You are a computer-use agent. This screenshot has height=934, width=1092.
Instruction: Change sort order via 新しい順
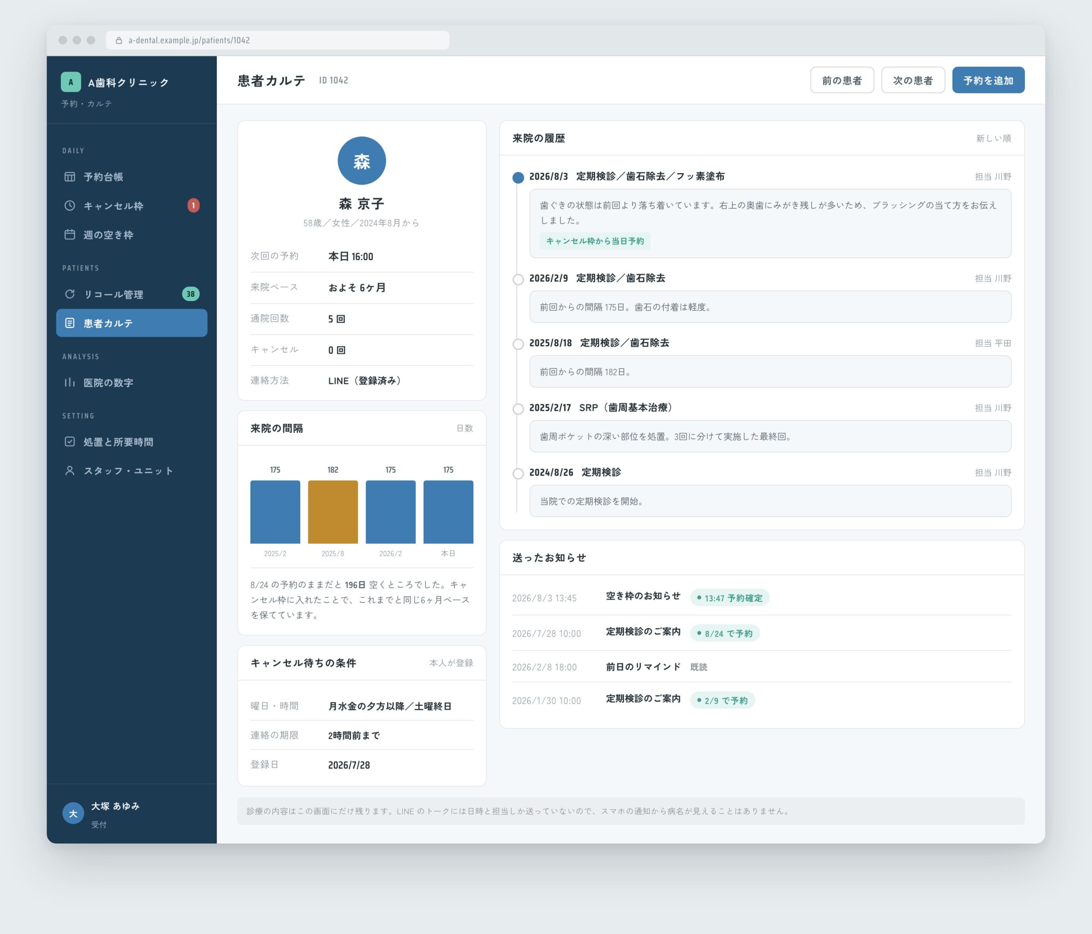point(993,138)
